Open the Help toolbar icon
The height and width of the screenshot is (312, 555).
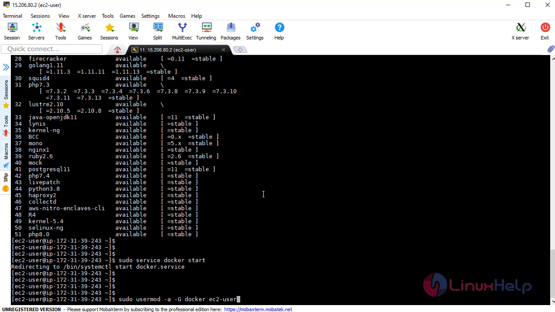click(279, 32)
